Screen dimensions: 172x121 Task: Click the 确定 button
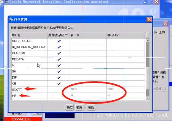(69, 107)
